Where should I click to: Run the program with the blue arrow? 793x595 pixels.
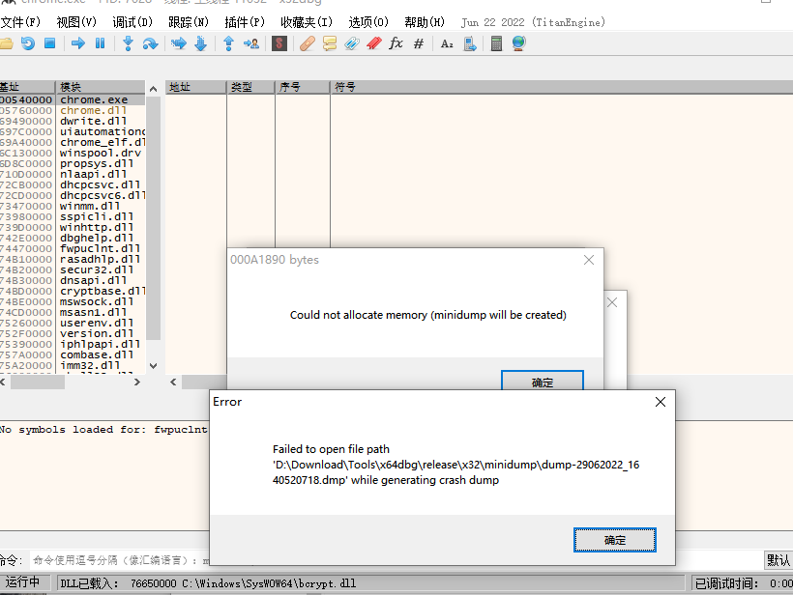pos(77,43)
